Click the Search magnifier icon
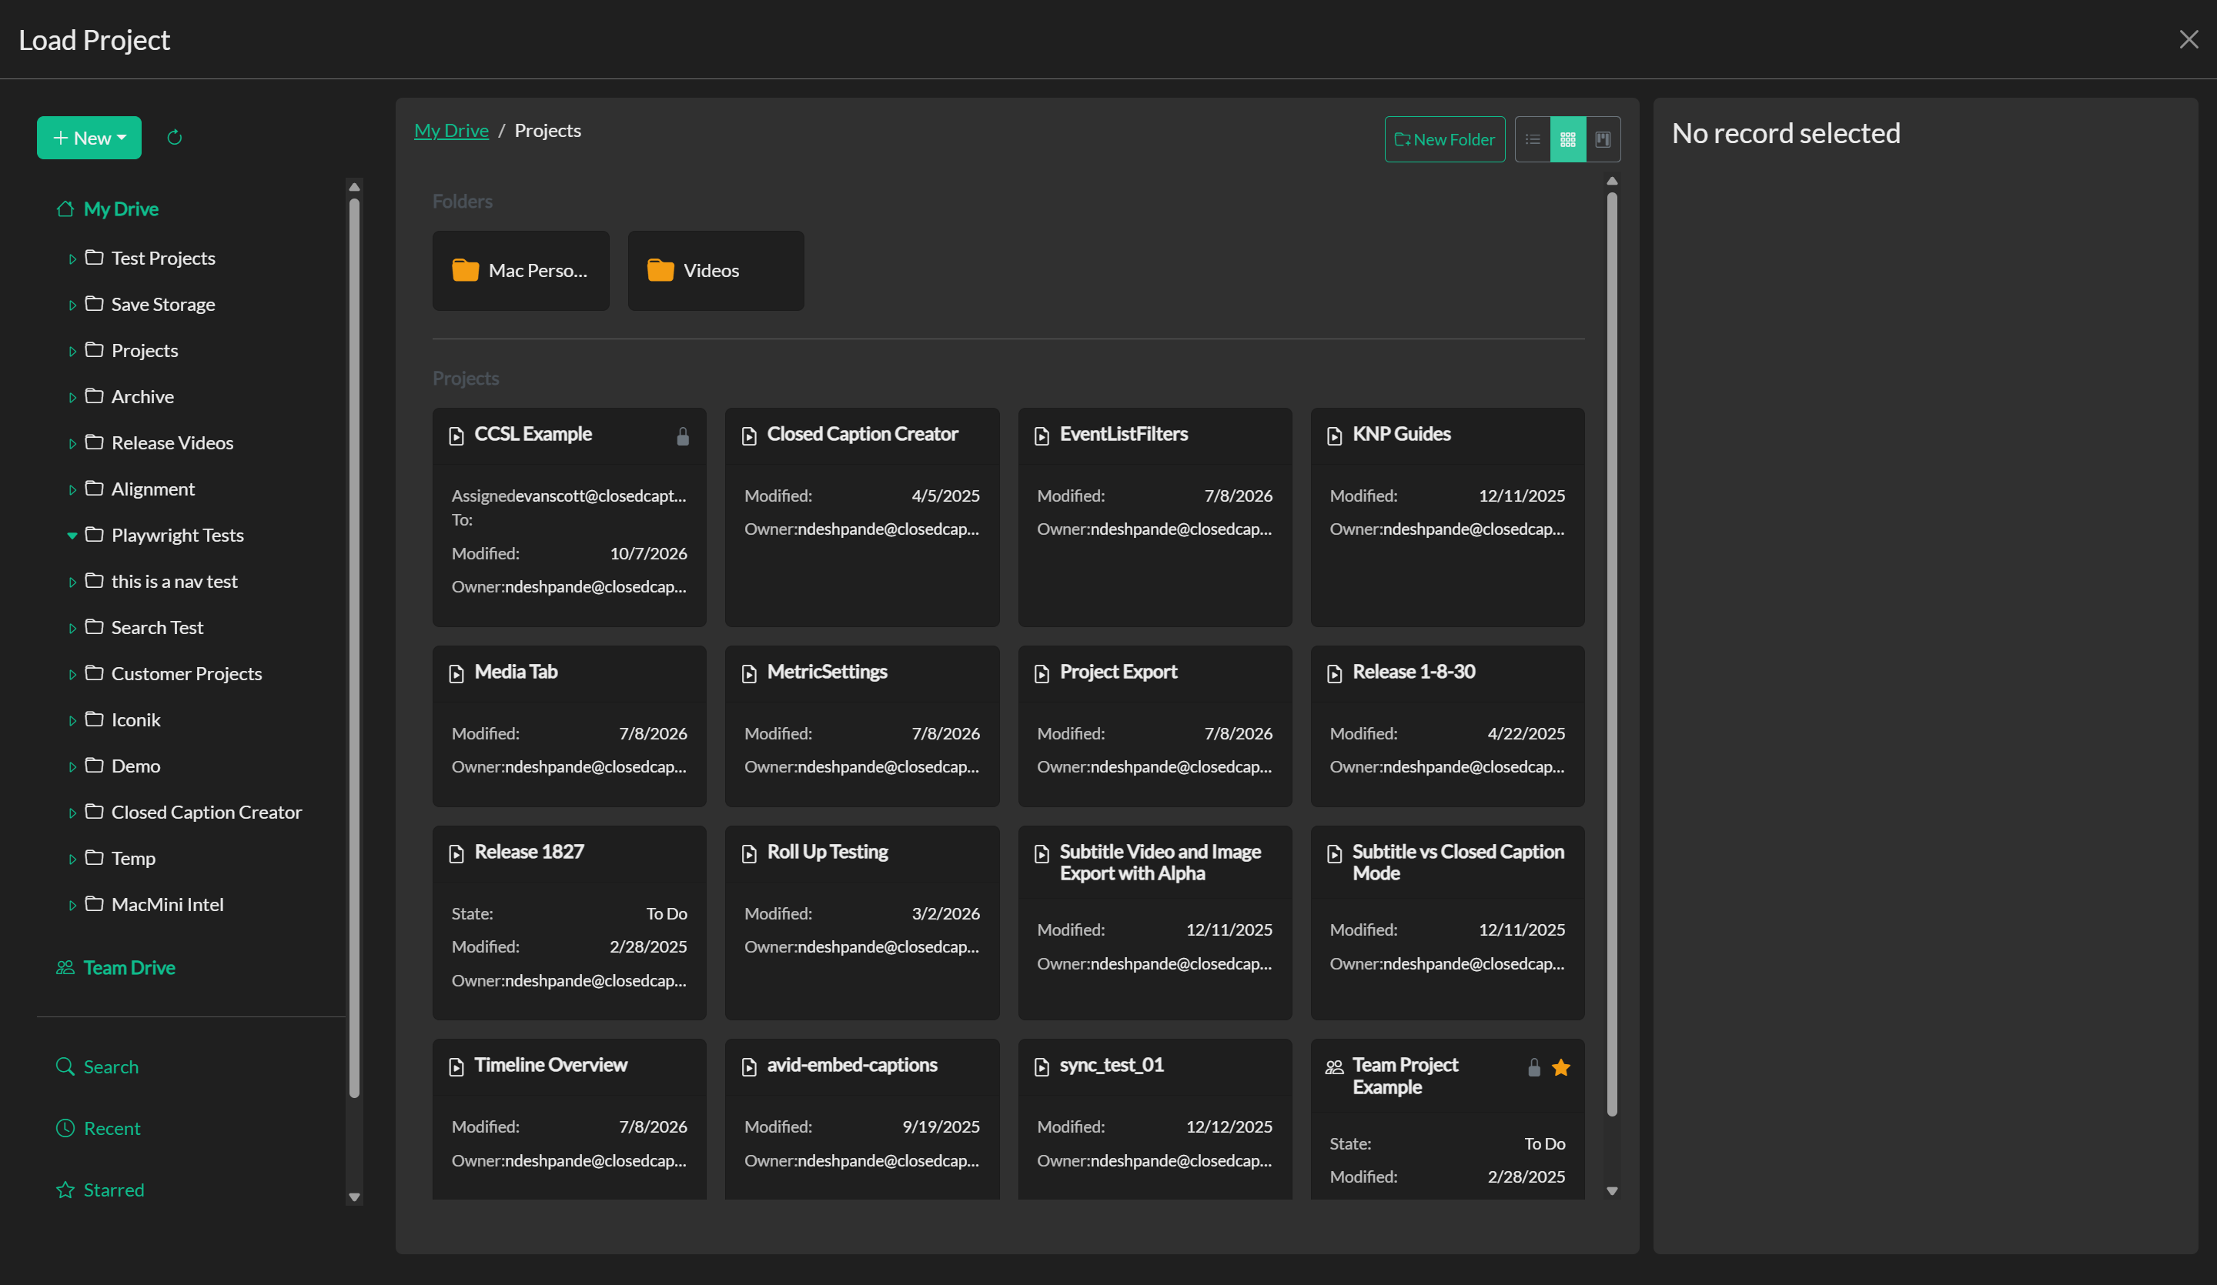Viewport: 2217px width, 1285px height. click(x=65, y=1067)
